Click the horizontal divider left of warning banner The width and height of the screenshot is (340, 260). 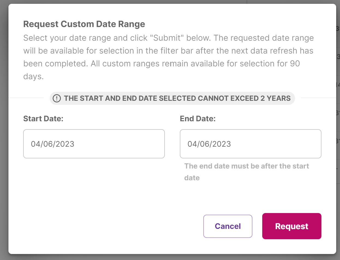26,97
